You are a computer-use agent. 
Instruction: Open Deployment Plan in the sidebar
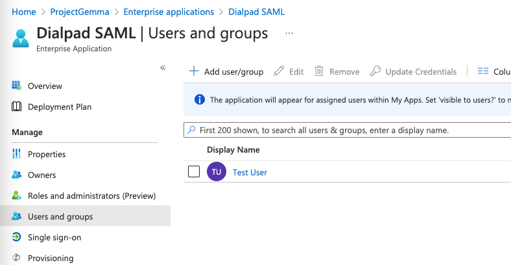60,107
